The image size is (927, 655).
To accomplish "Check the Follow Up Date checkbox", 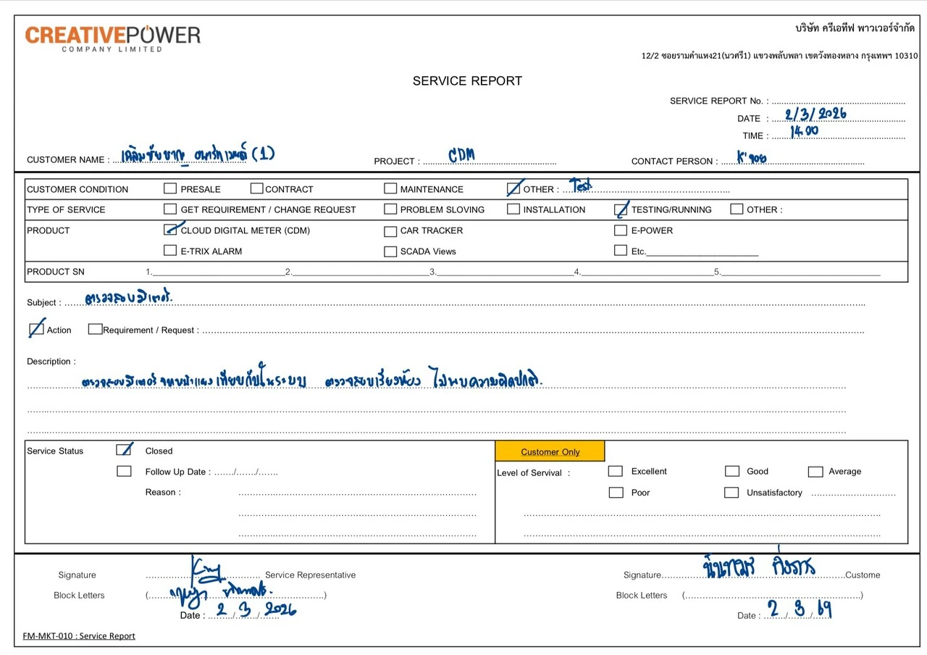I will point(124,471).
